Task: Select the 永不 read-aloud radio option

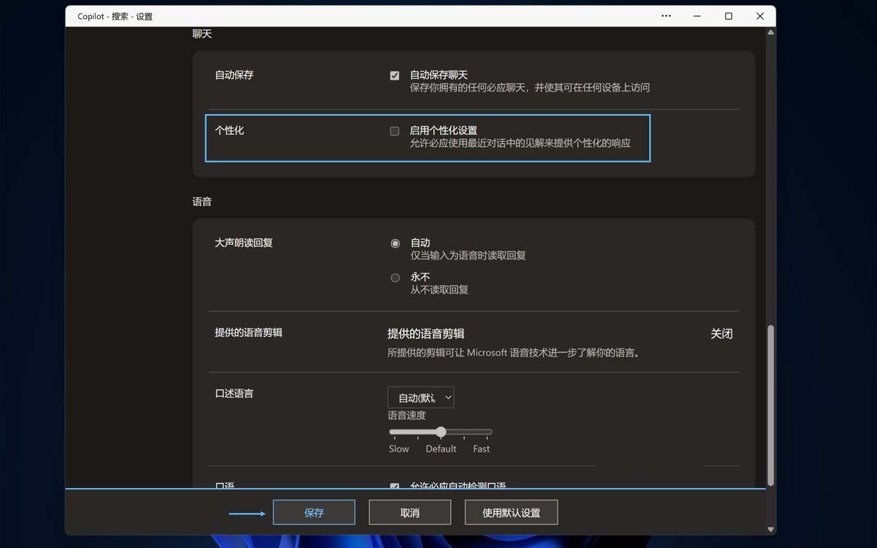Action: coord(395,278)
